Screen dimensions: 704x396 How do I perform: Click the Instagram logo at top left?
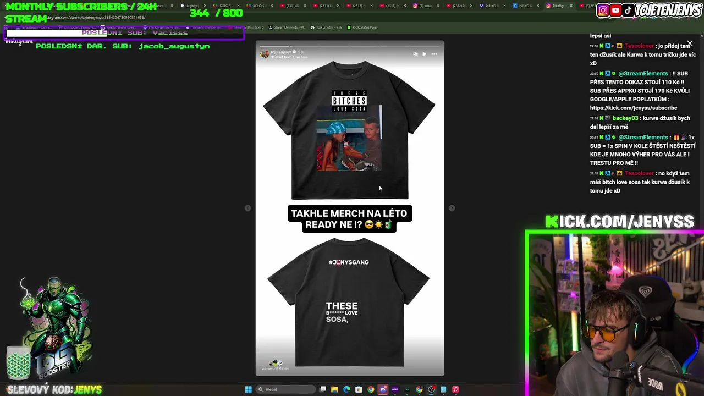coord(19,42)
